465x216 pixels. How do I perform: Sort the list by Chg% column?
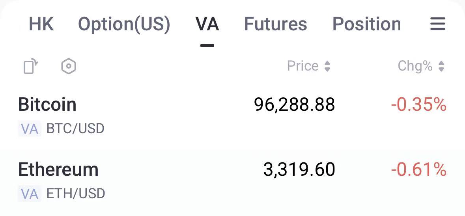415,66
